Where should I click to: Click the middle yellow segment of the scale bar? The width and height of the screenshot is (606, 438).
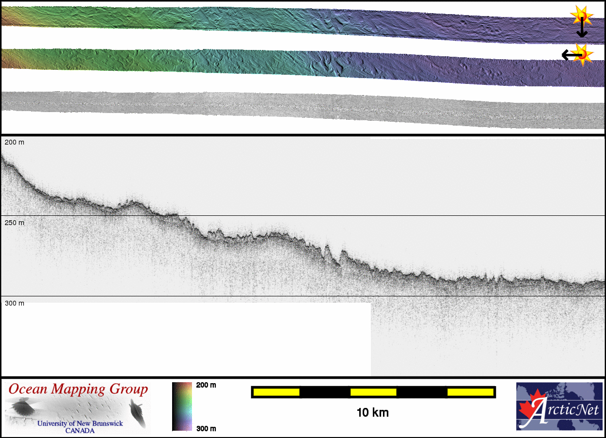373,392
